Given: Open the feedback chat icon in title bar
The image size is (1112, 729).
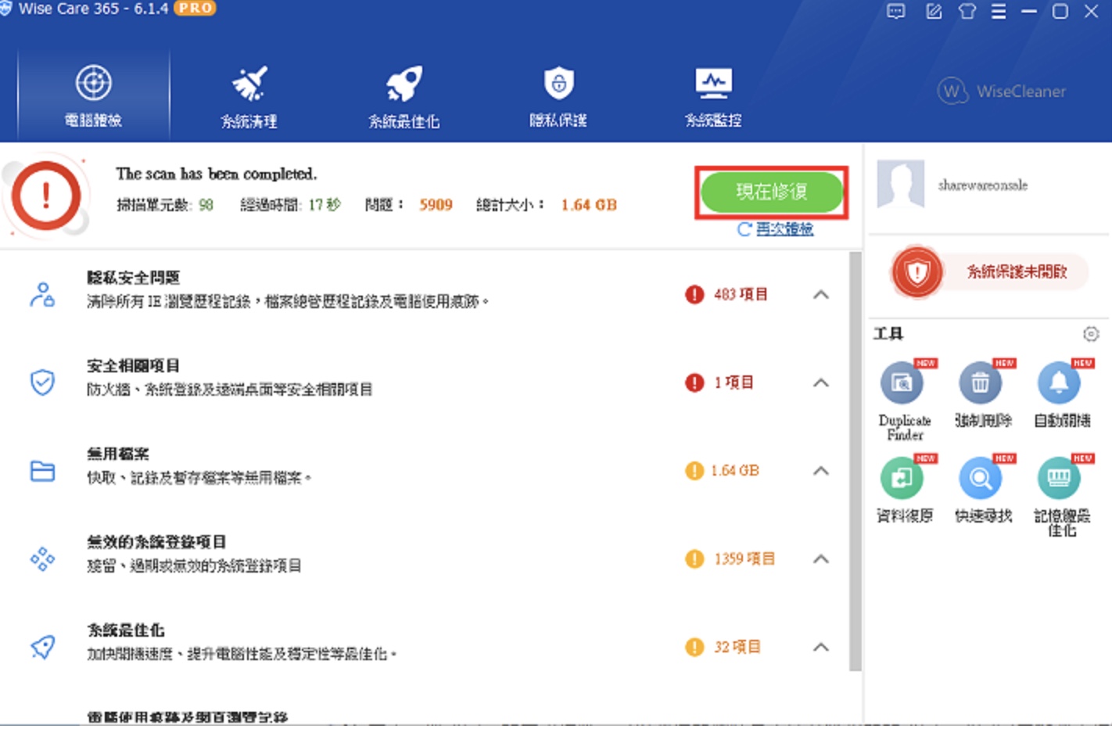Looking at the screenshot, I should (896, 11).
